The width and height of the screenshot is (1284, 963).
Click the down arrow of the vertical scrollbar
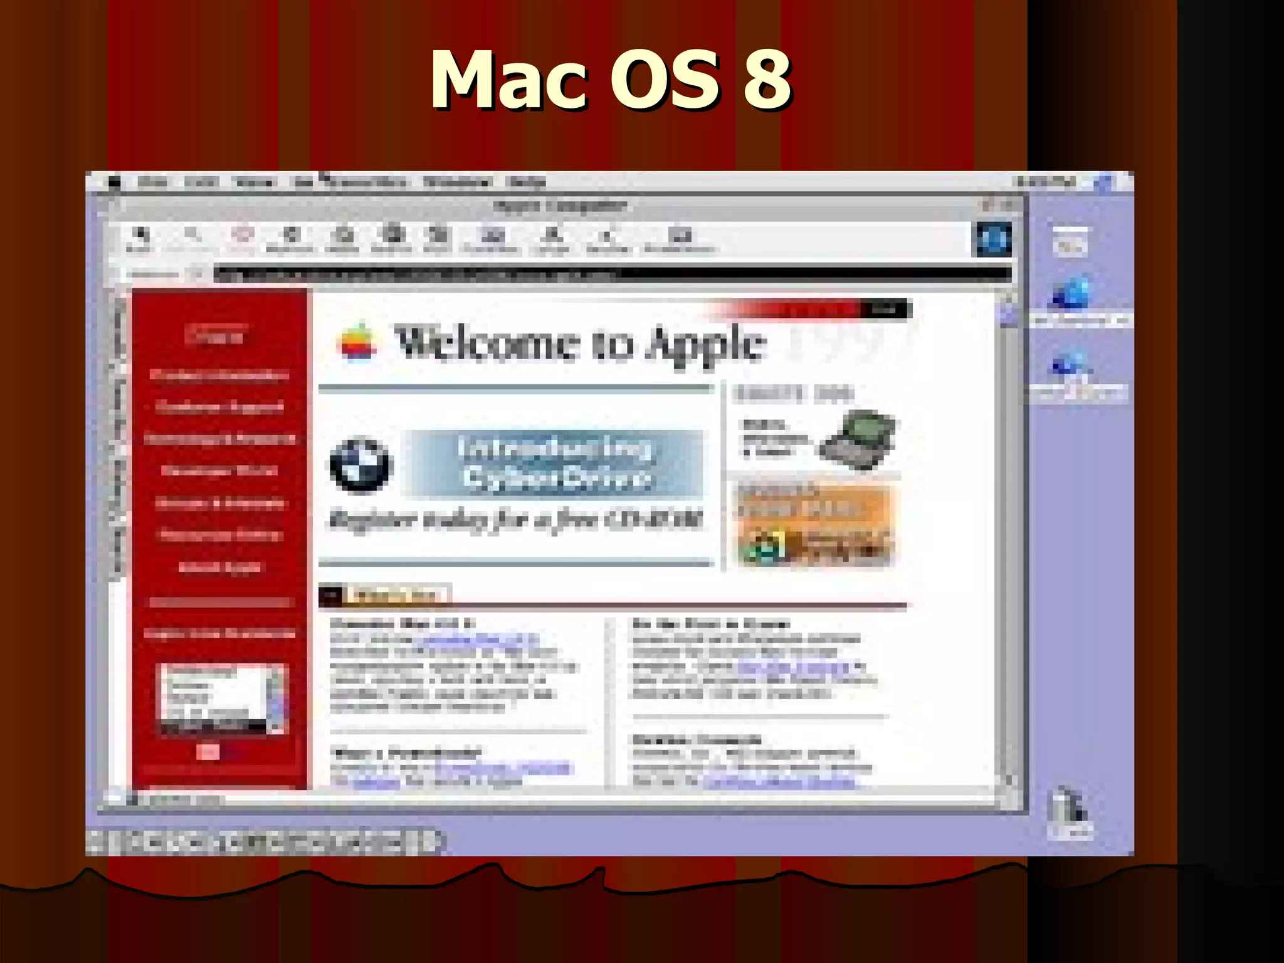coord(1008,779)
